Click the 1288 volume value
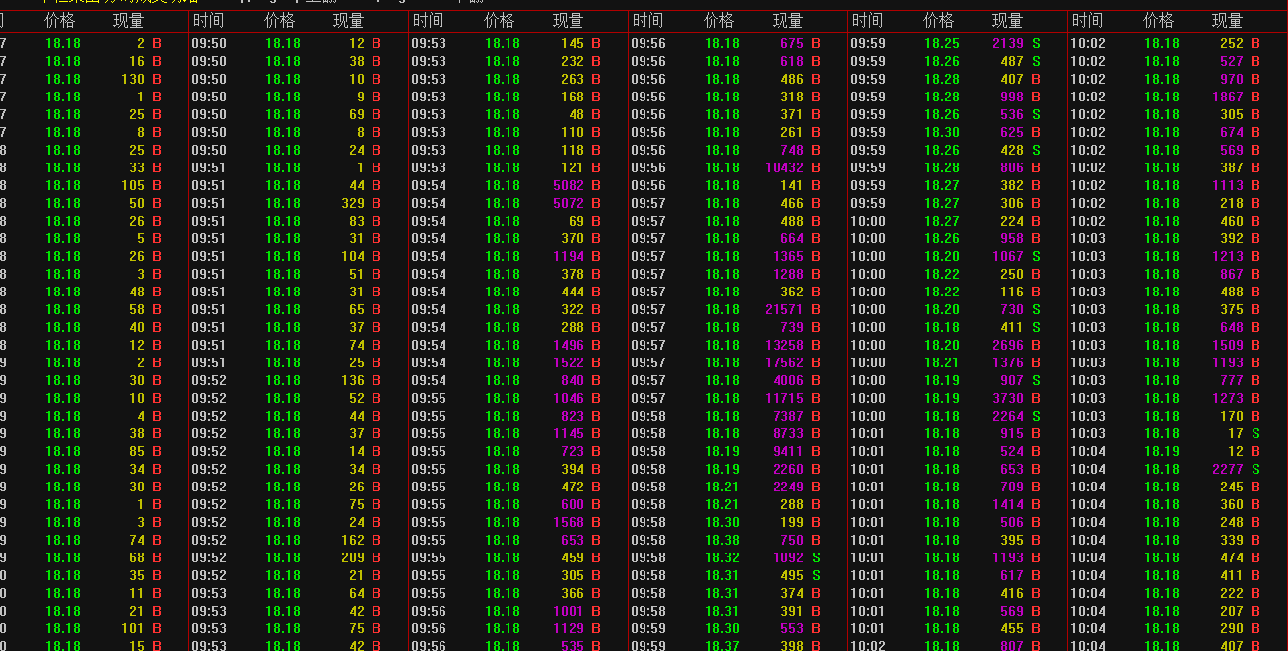This screenshot has width=1288, height=651. point(788,274)
